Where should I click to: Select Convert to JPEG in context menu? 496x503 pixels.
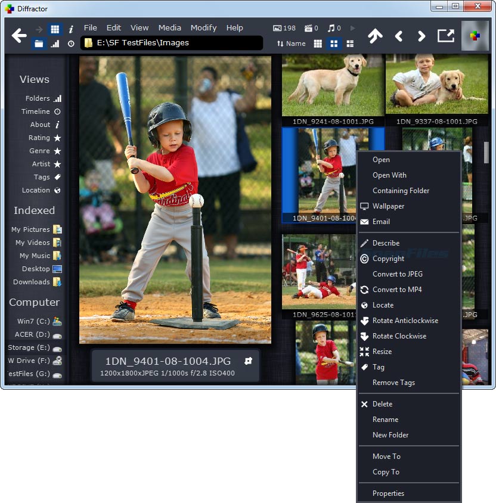pos(397,274)
